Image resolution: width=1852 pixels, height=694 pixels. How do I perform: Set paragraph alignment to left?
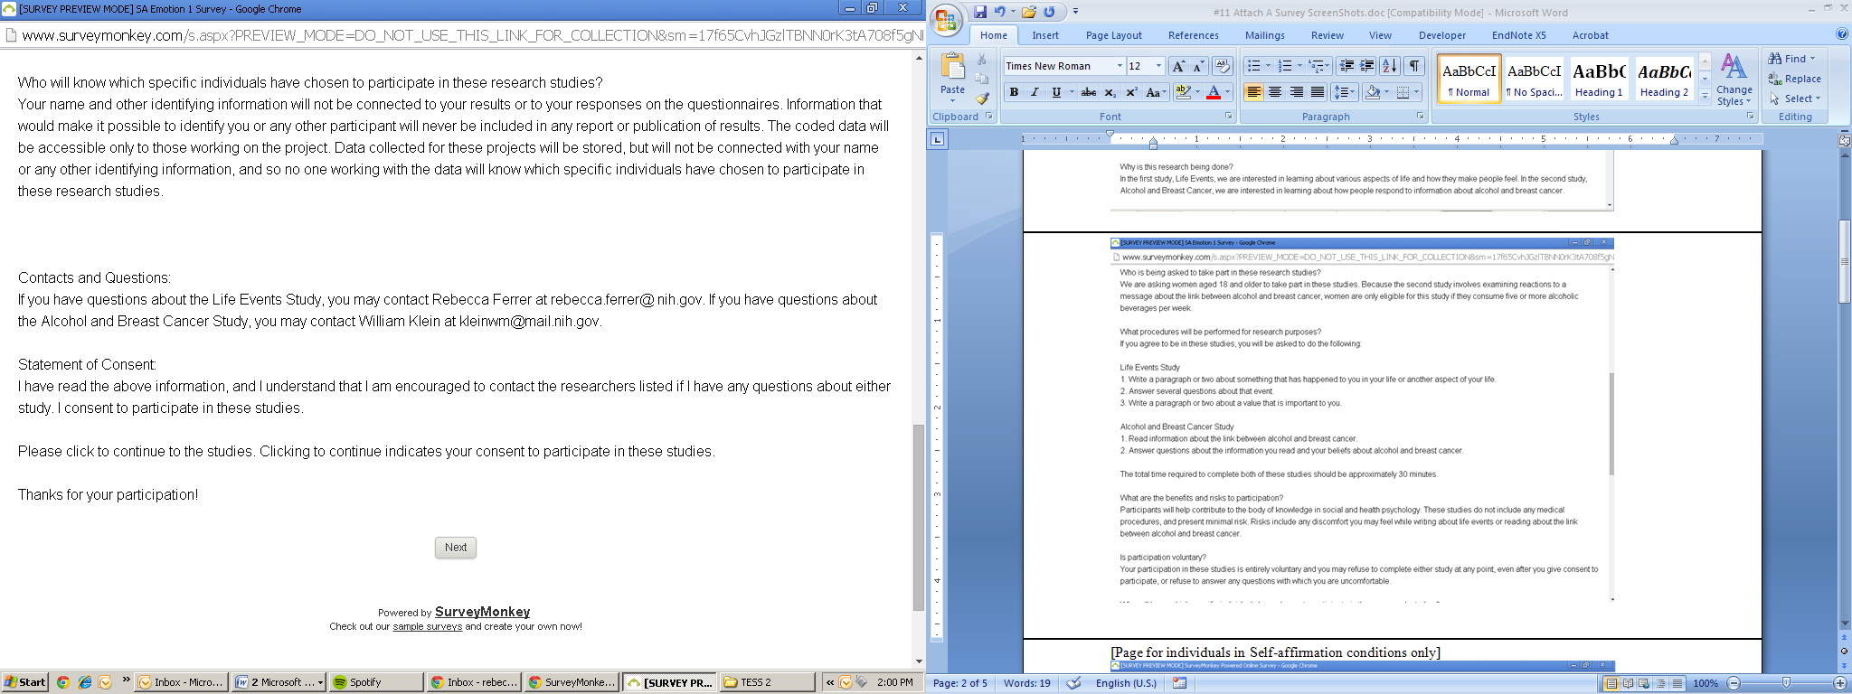point(1253,92)
